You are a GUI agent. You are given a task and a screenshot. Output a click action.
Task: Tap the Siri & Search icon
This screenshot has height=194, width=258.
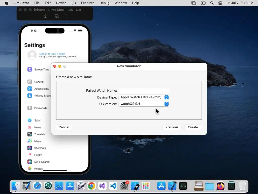tap(30, 162)
